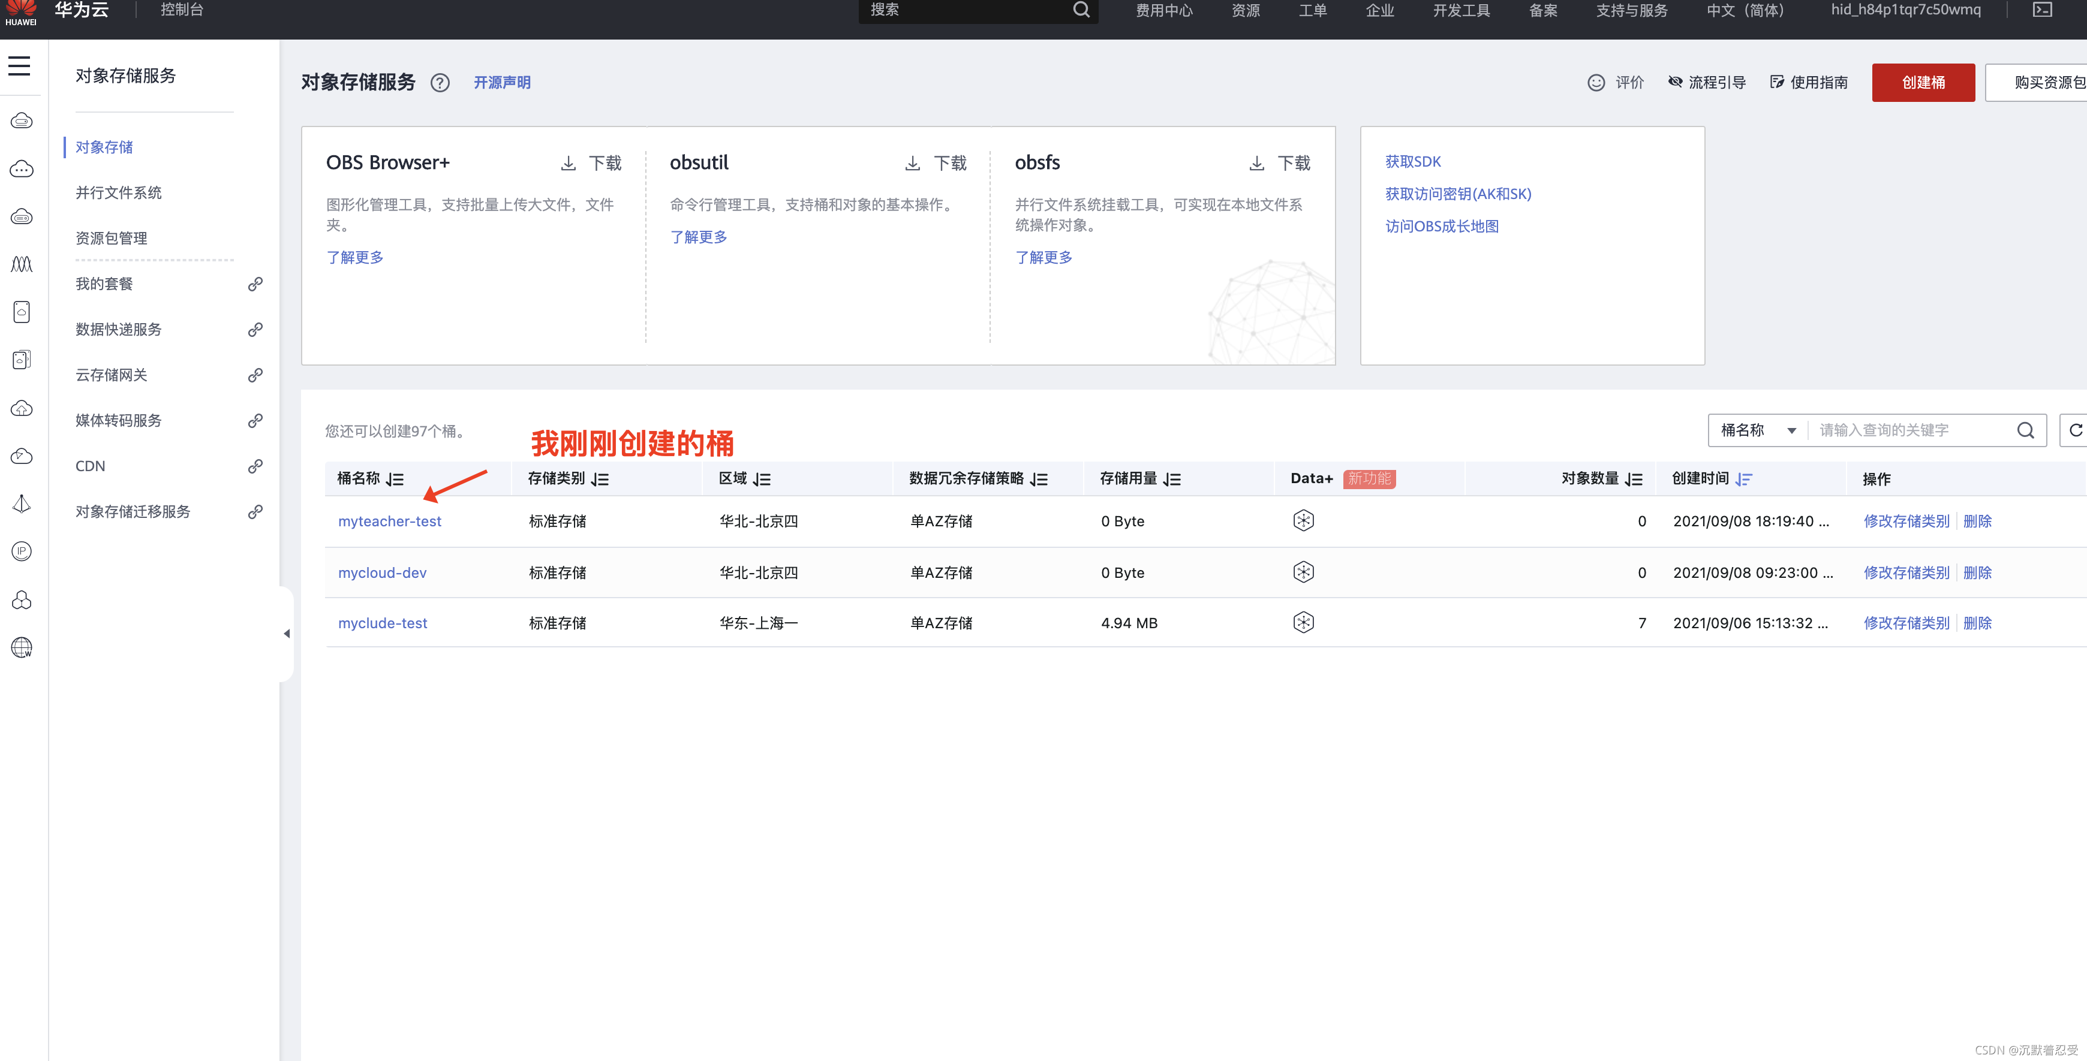The image size is (2087, 1061).
Task: Open the myclude-test bucket
Action: [383, 623]
